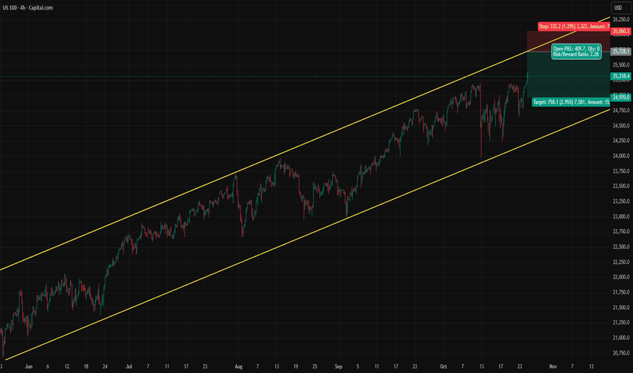
Task: Click the 24,000.0 price axis label
Action: coord(621,156)
